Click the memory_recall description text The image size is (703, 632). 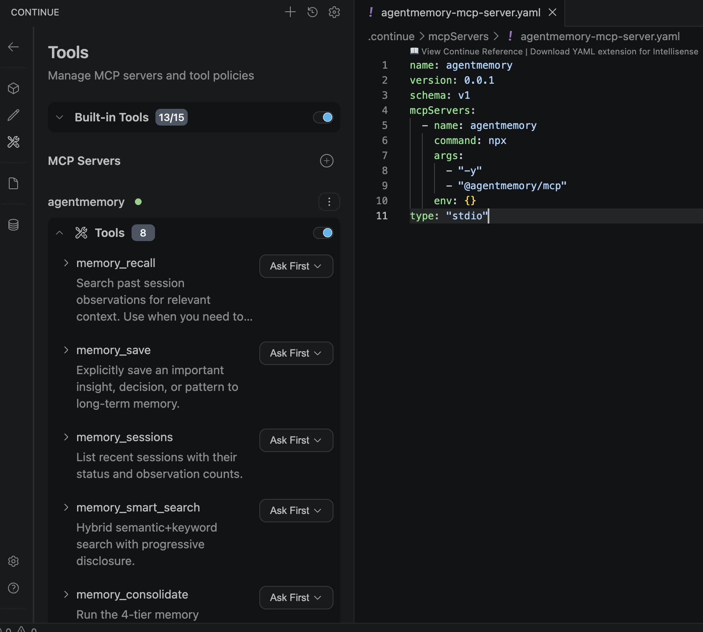click(164, 300)
